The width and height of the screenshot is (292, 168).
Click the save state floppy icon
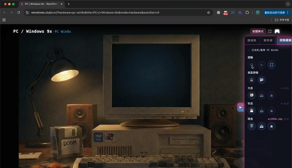point(251,80)
